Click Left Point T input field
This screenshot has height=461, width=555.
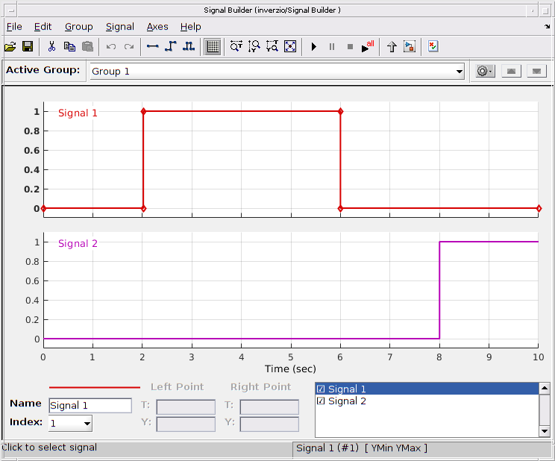[x=186, y=407]
